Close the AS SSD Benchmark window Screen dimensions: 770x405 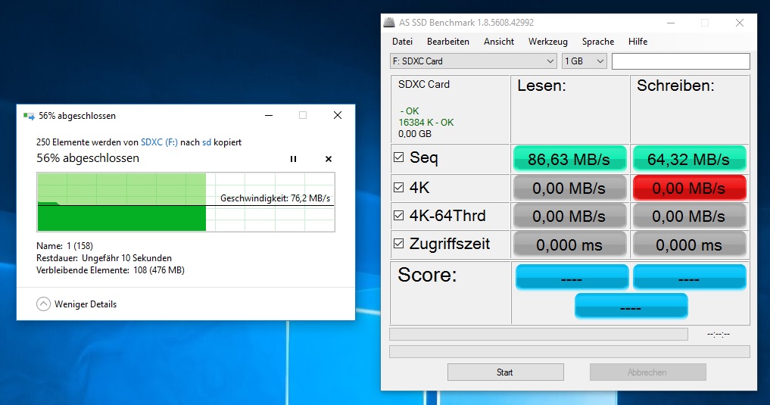pyautogui.click(x=740, y=23)
